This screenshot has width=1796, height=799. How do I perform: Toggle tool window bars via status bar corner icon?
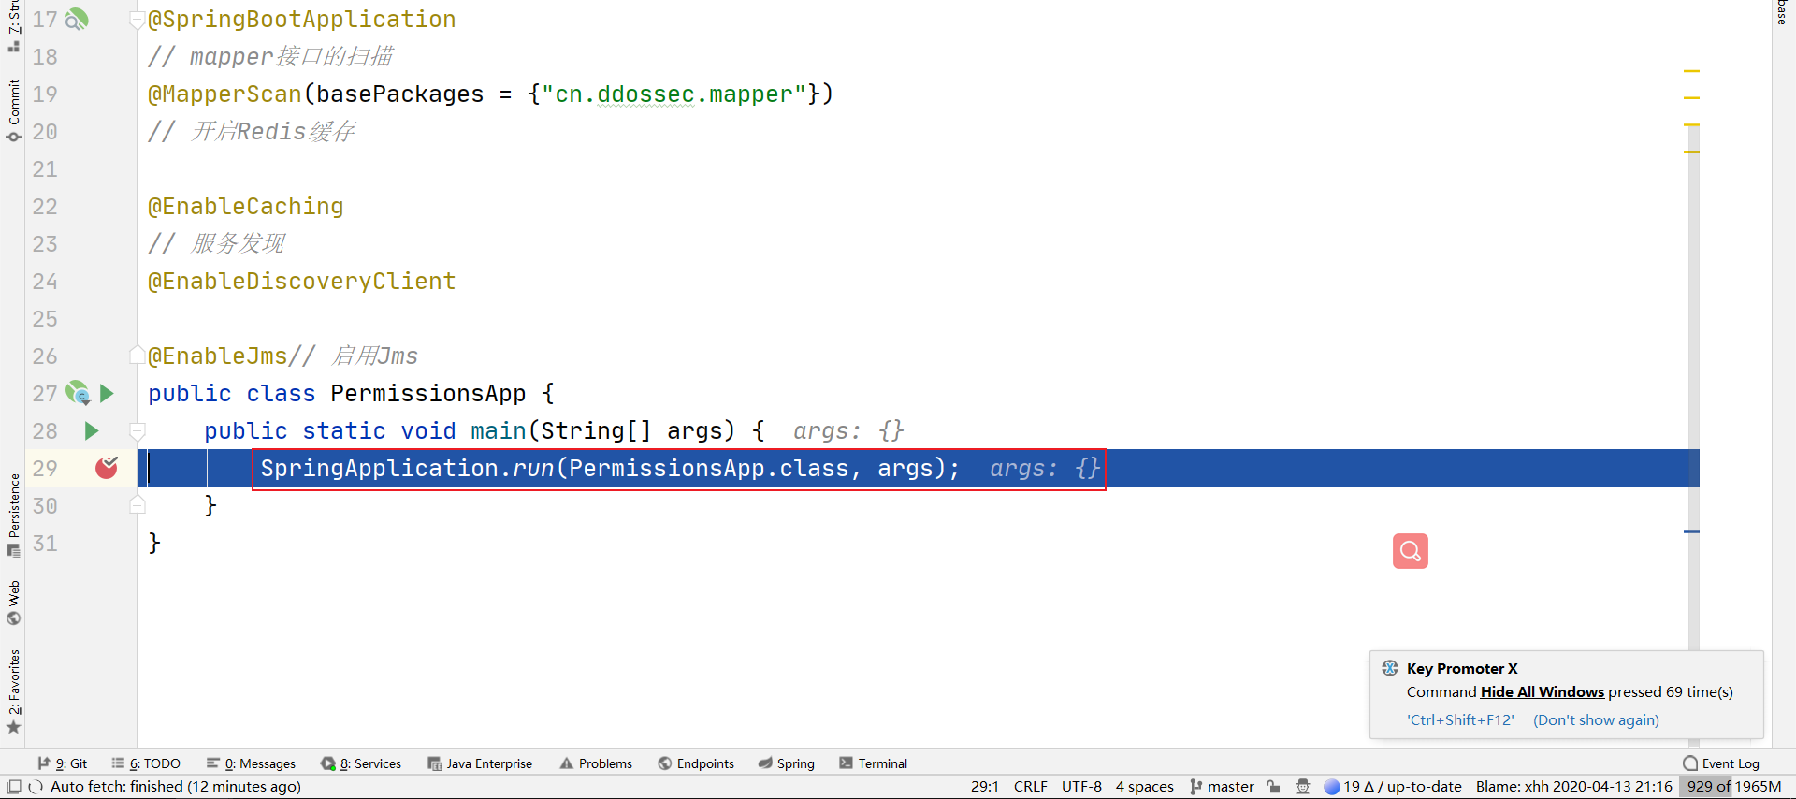click(x=13, y=787)
